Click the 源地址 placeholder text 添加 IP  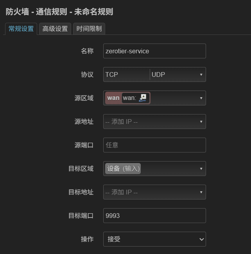[x=122, y=122]
